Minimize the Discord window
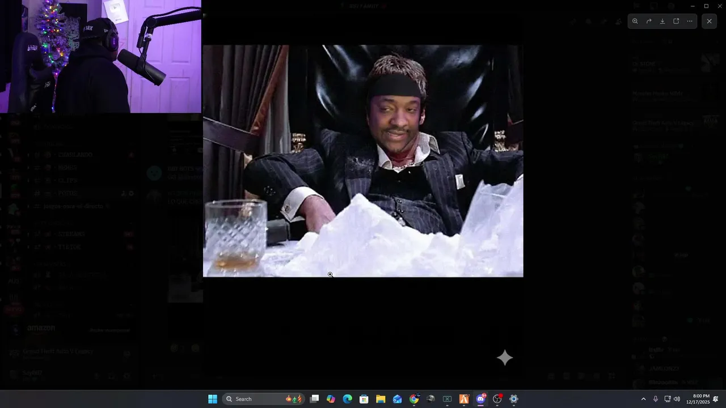 pos(693,6)
